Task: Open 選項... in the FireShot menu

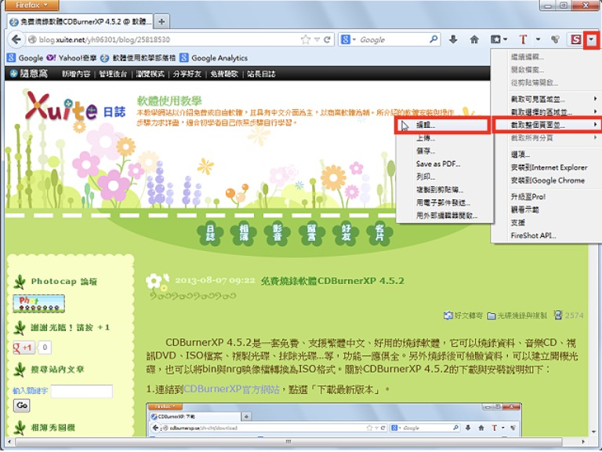Action: click(x=546, y=155)
